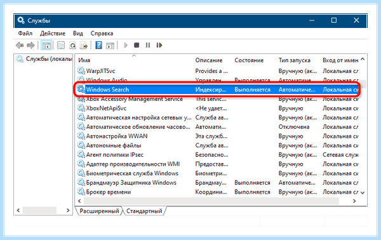Open the Help toolbar icon

click(98, 45)
